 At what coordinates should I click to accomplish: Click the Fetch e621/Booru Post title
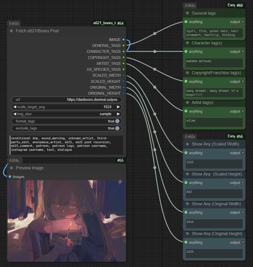pos(37,31)
